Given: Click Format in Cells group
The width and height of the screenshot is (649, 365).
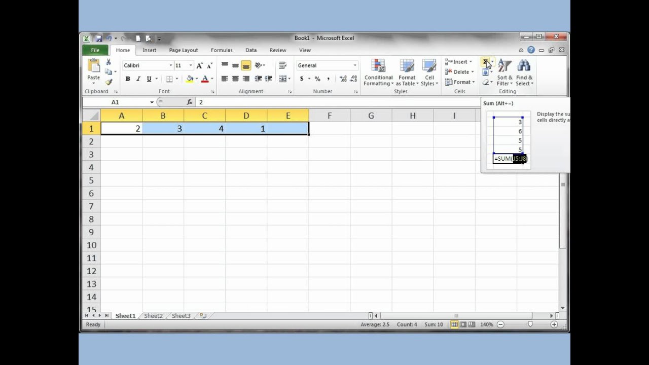Looking at the screenshot, I should point(460,82).
